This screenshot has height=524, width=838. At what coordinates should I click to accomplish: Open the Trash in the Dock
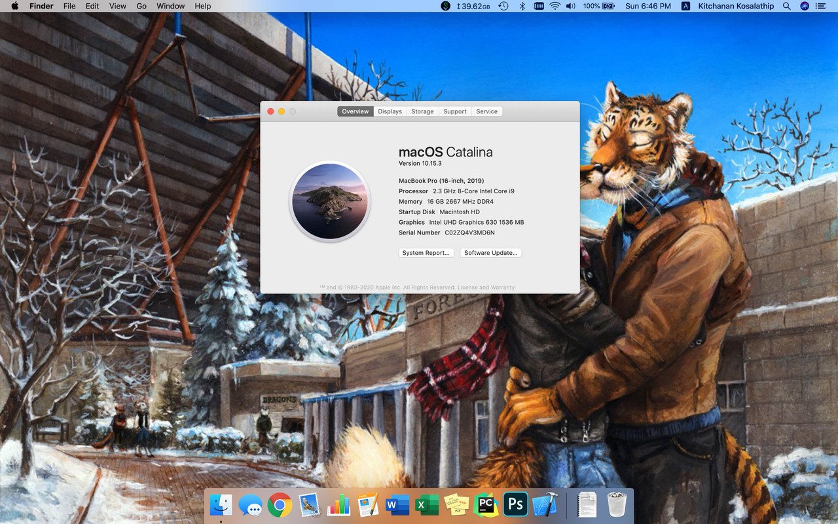tap(617, 505)
